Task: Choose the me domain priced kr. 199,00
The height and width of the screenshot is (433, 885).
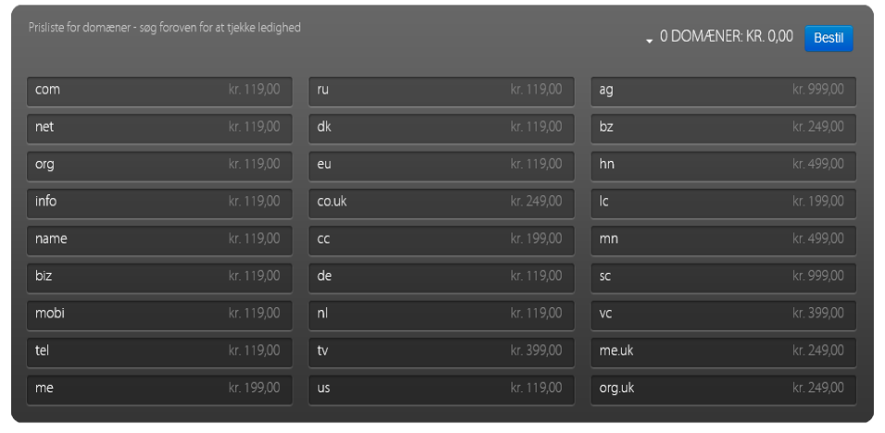Action: [x=159, y=389]
